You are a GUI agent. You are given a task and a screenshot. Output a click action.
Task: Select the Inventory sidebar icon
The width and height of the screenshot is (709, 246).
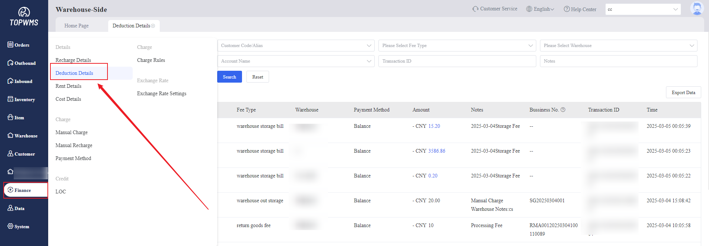[x=10, y=99]
